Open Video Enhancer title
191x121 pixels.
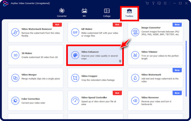coord(90,52)
